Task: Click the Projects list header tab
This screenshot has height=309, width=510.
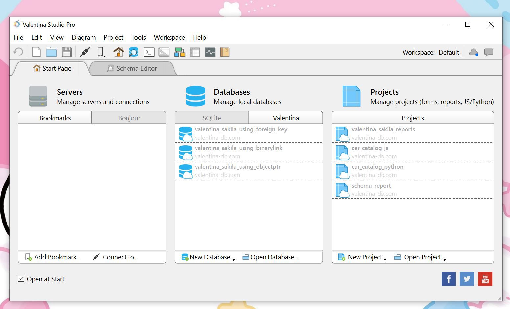Action: pos(413,118)
